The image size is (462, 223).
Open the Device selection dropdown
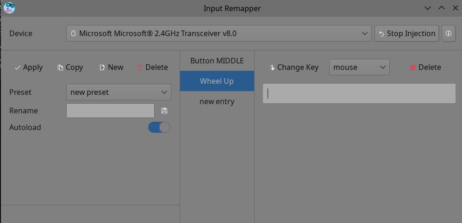click(x=219, y=33)
